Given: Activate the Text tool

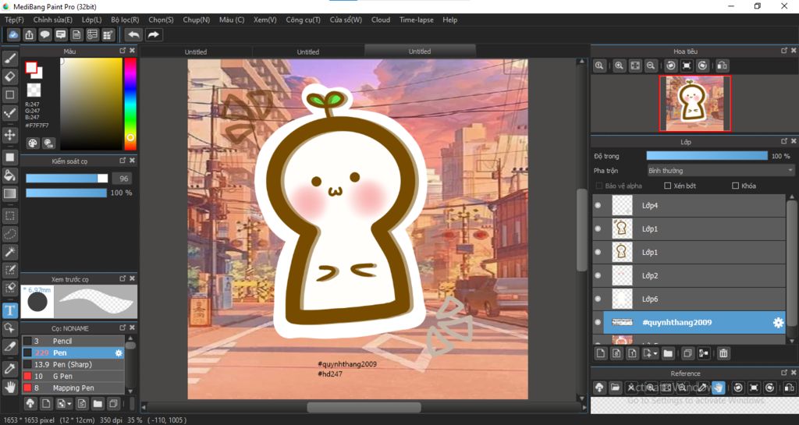Looking at the screenshot, I should (9, 310).
